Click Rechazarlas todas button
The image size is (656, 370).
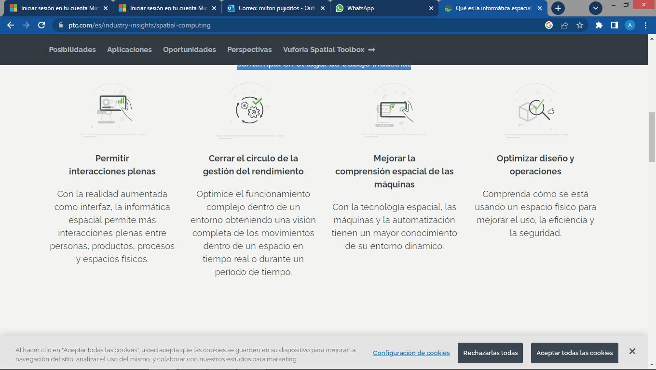(x=491, y=353)
